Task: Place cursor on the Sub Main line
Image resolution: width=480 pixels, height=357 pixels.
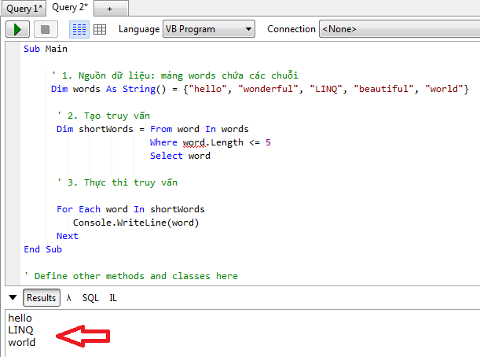Action: click(x=46, y=49)
